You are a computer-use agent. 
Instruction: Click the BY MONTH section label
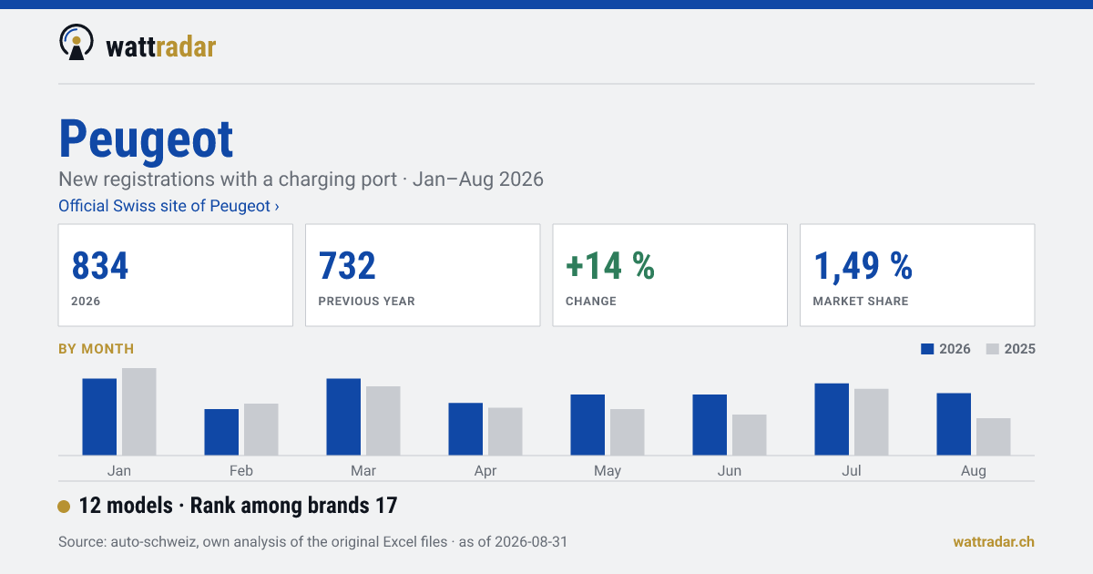tap(96, 349)
